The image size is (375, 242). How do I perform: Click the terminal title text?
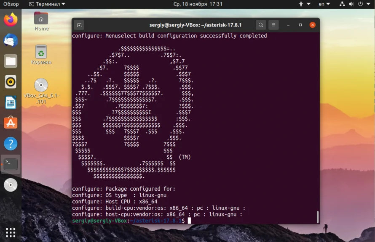pos(196,25)
